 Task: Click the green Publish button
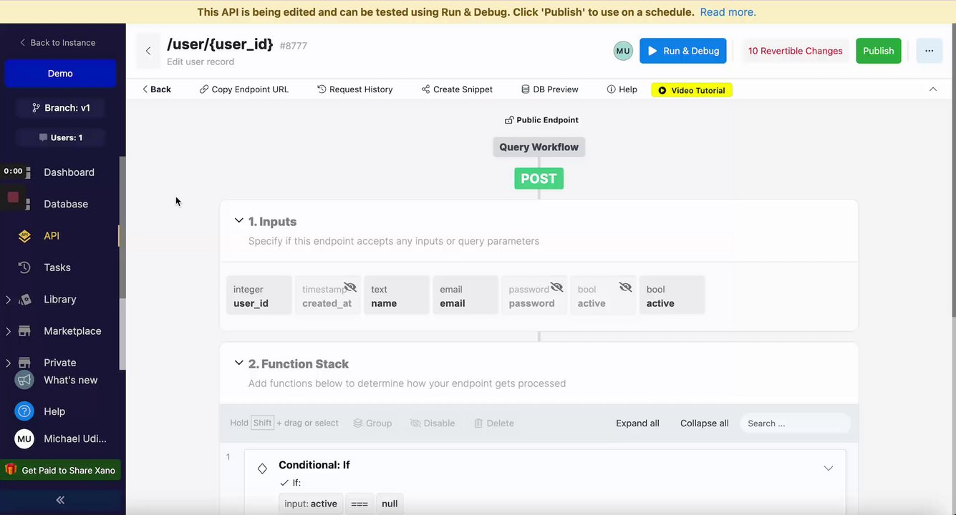click(x=878, y=51)
